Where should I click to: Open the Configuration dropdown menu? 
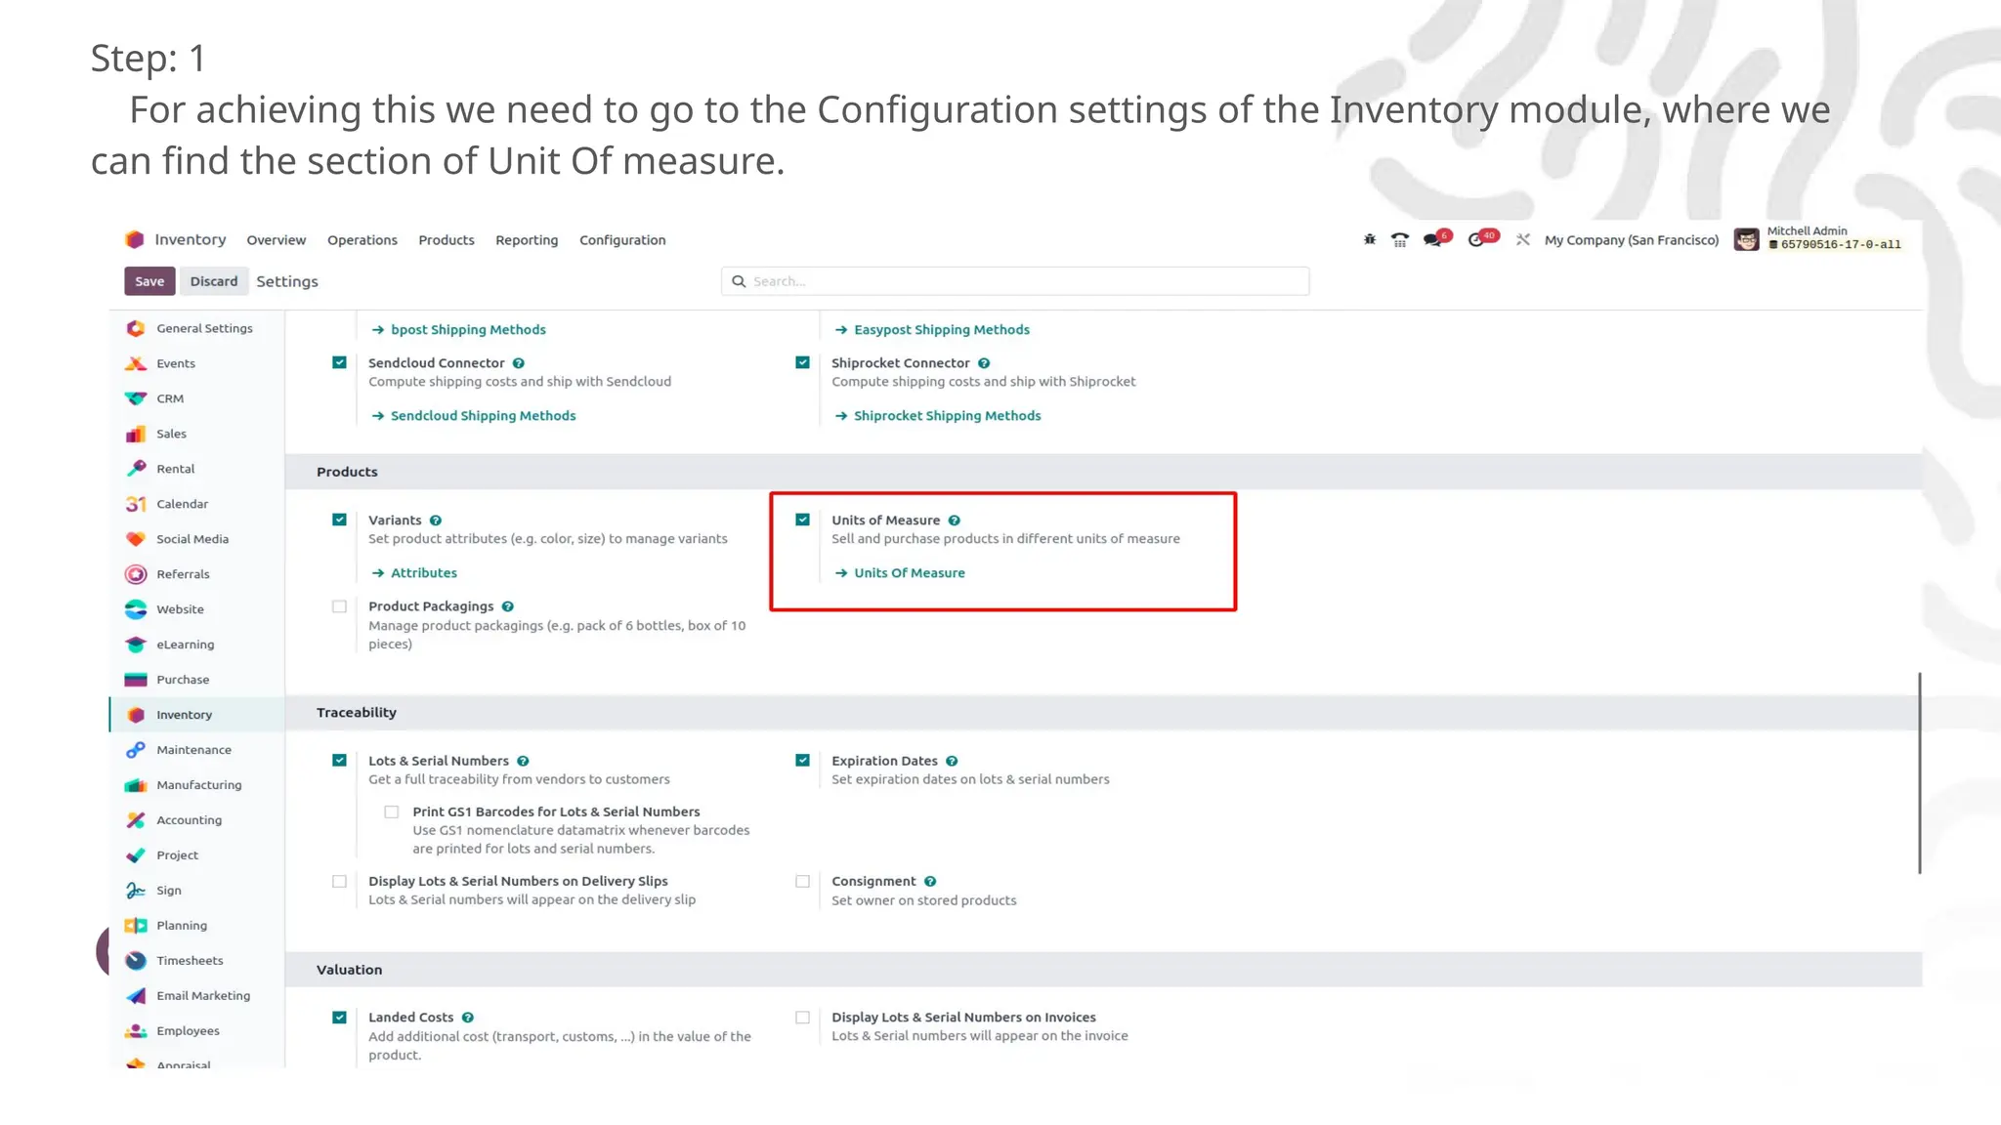point(622,240)
